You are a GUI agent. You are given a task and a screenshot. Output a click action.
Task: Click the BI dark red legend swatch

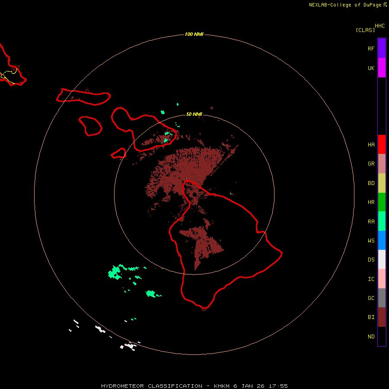pyautogui.click(x=382, y=317)
